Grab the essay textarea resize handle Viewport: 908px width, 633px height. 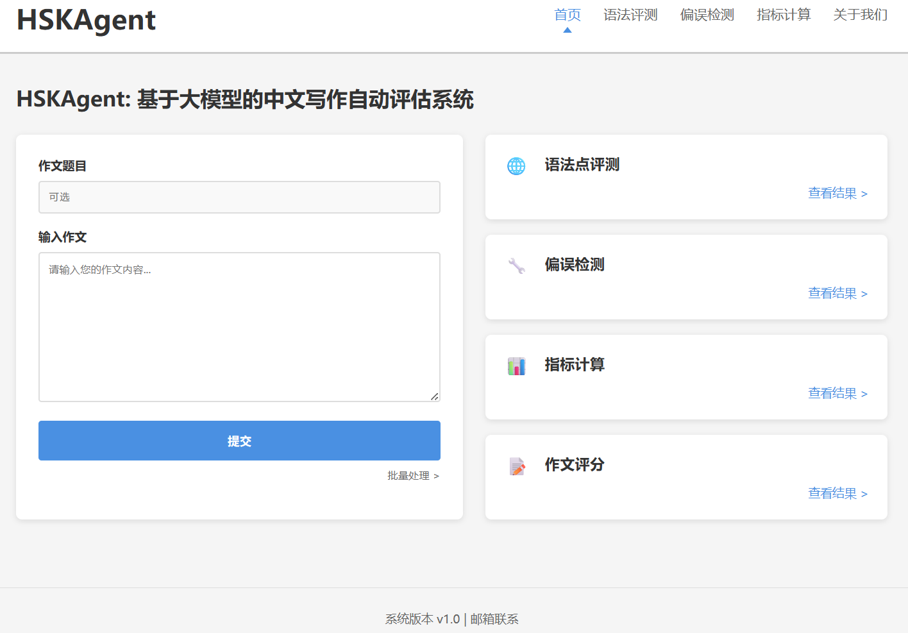point(435,396)
